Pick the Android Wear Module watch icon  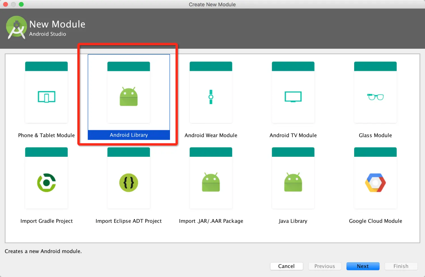click(x=211, y=97)
